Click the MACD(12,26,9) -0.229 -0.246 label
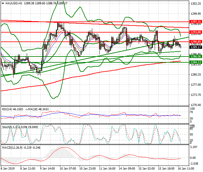Image resolution: width=203 pixels, height=172 pixels. point(21,147)
